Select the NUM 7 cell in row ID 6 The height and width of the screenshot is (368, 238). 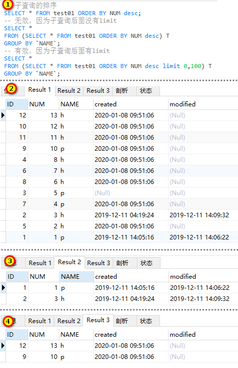(43, 171)
